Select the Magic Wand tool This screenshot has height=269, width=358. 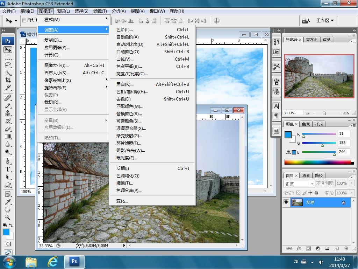click(8, 73)
